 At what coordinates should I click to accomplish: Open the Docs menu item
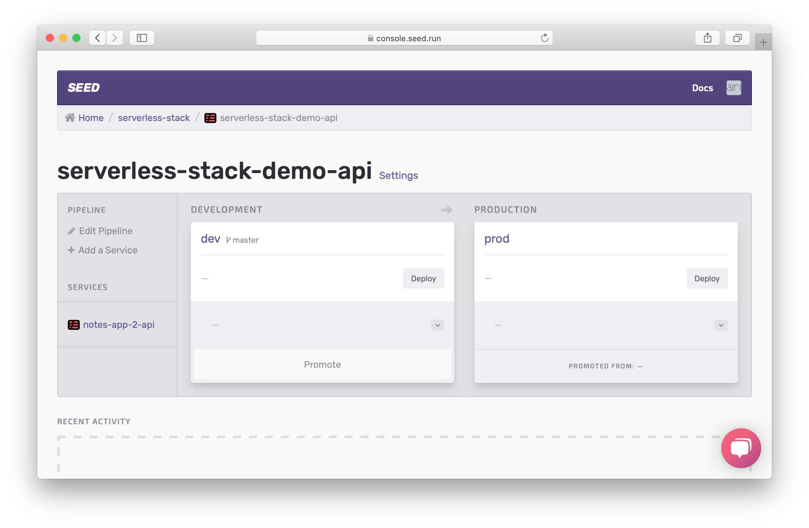point(702,88)
